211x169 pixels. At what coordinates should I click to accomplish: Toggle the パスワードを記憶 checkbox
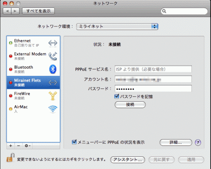tap(117, 96)
